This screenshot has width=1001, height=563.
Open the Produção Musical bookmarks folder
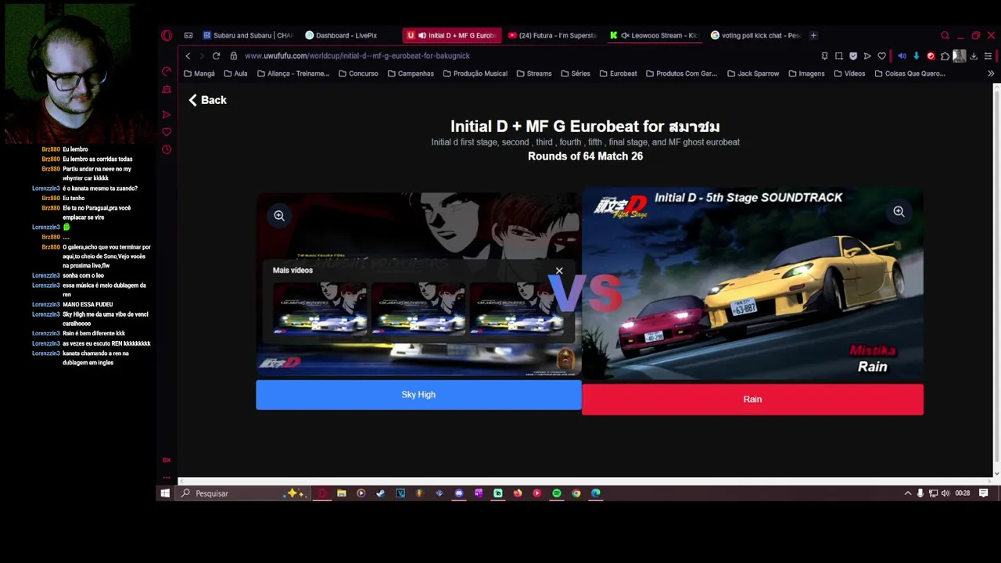[475, 74]
